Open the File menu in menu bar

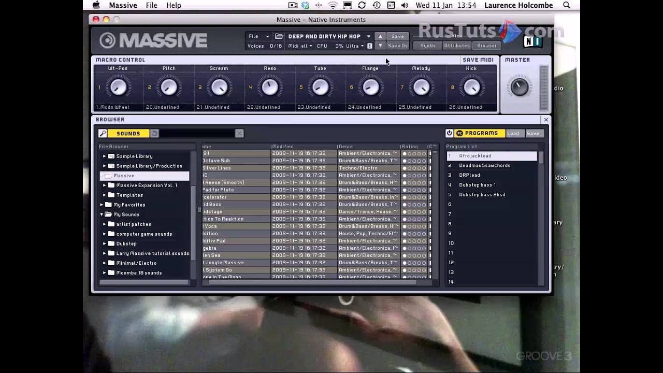(151, 5)
